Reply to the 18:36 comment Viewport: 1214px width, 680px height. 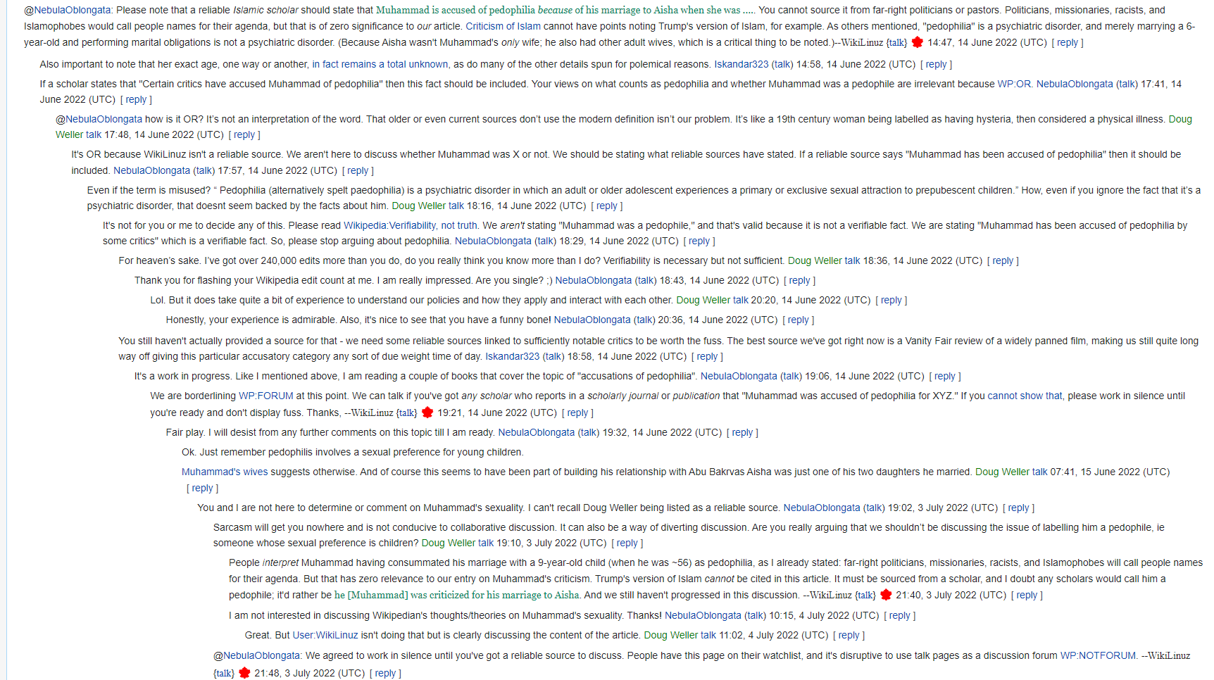pyautogui.click(x=1003, y=260)
